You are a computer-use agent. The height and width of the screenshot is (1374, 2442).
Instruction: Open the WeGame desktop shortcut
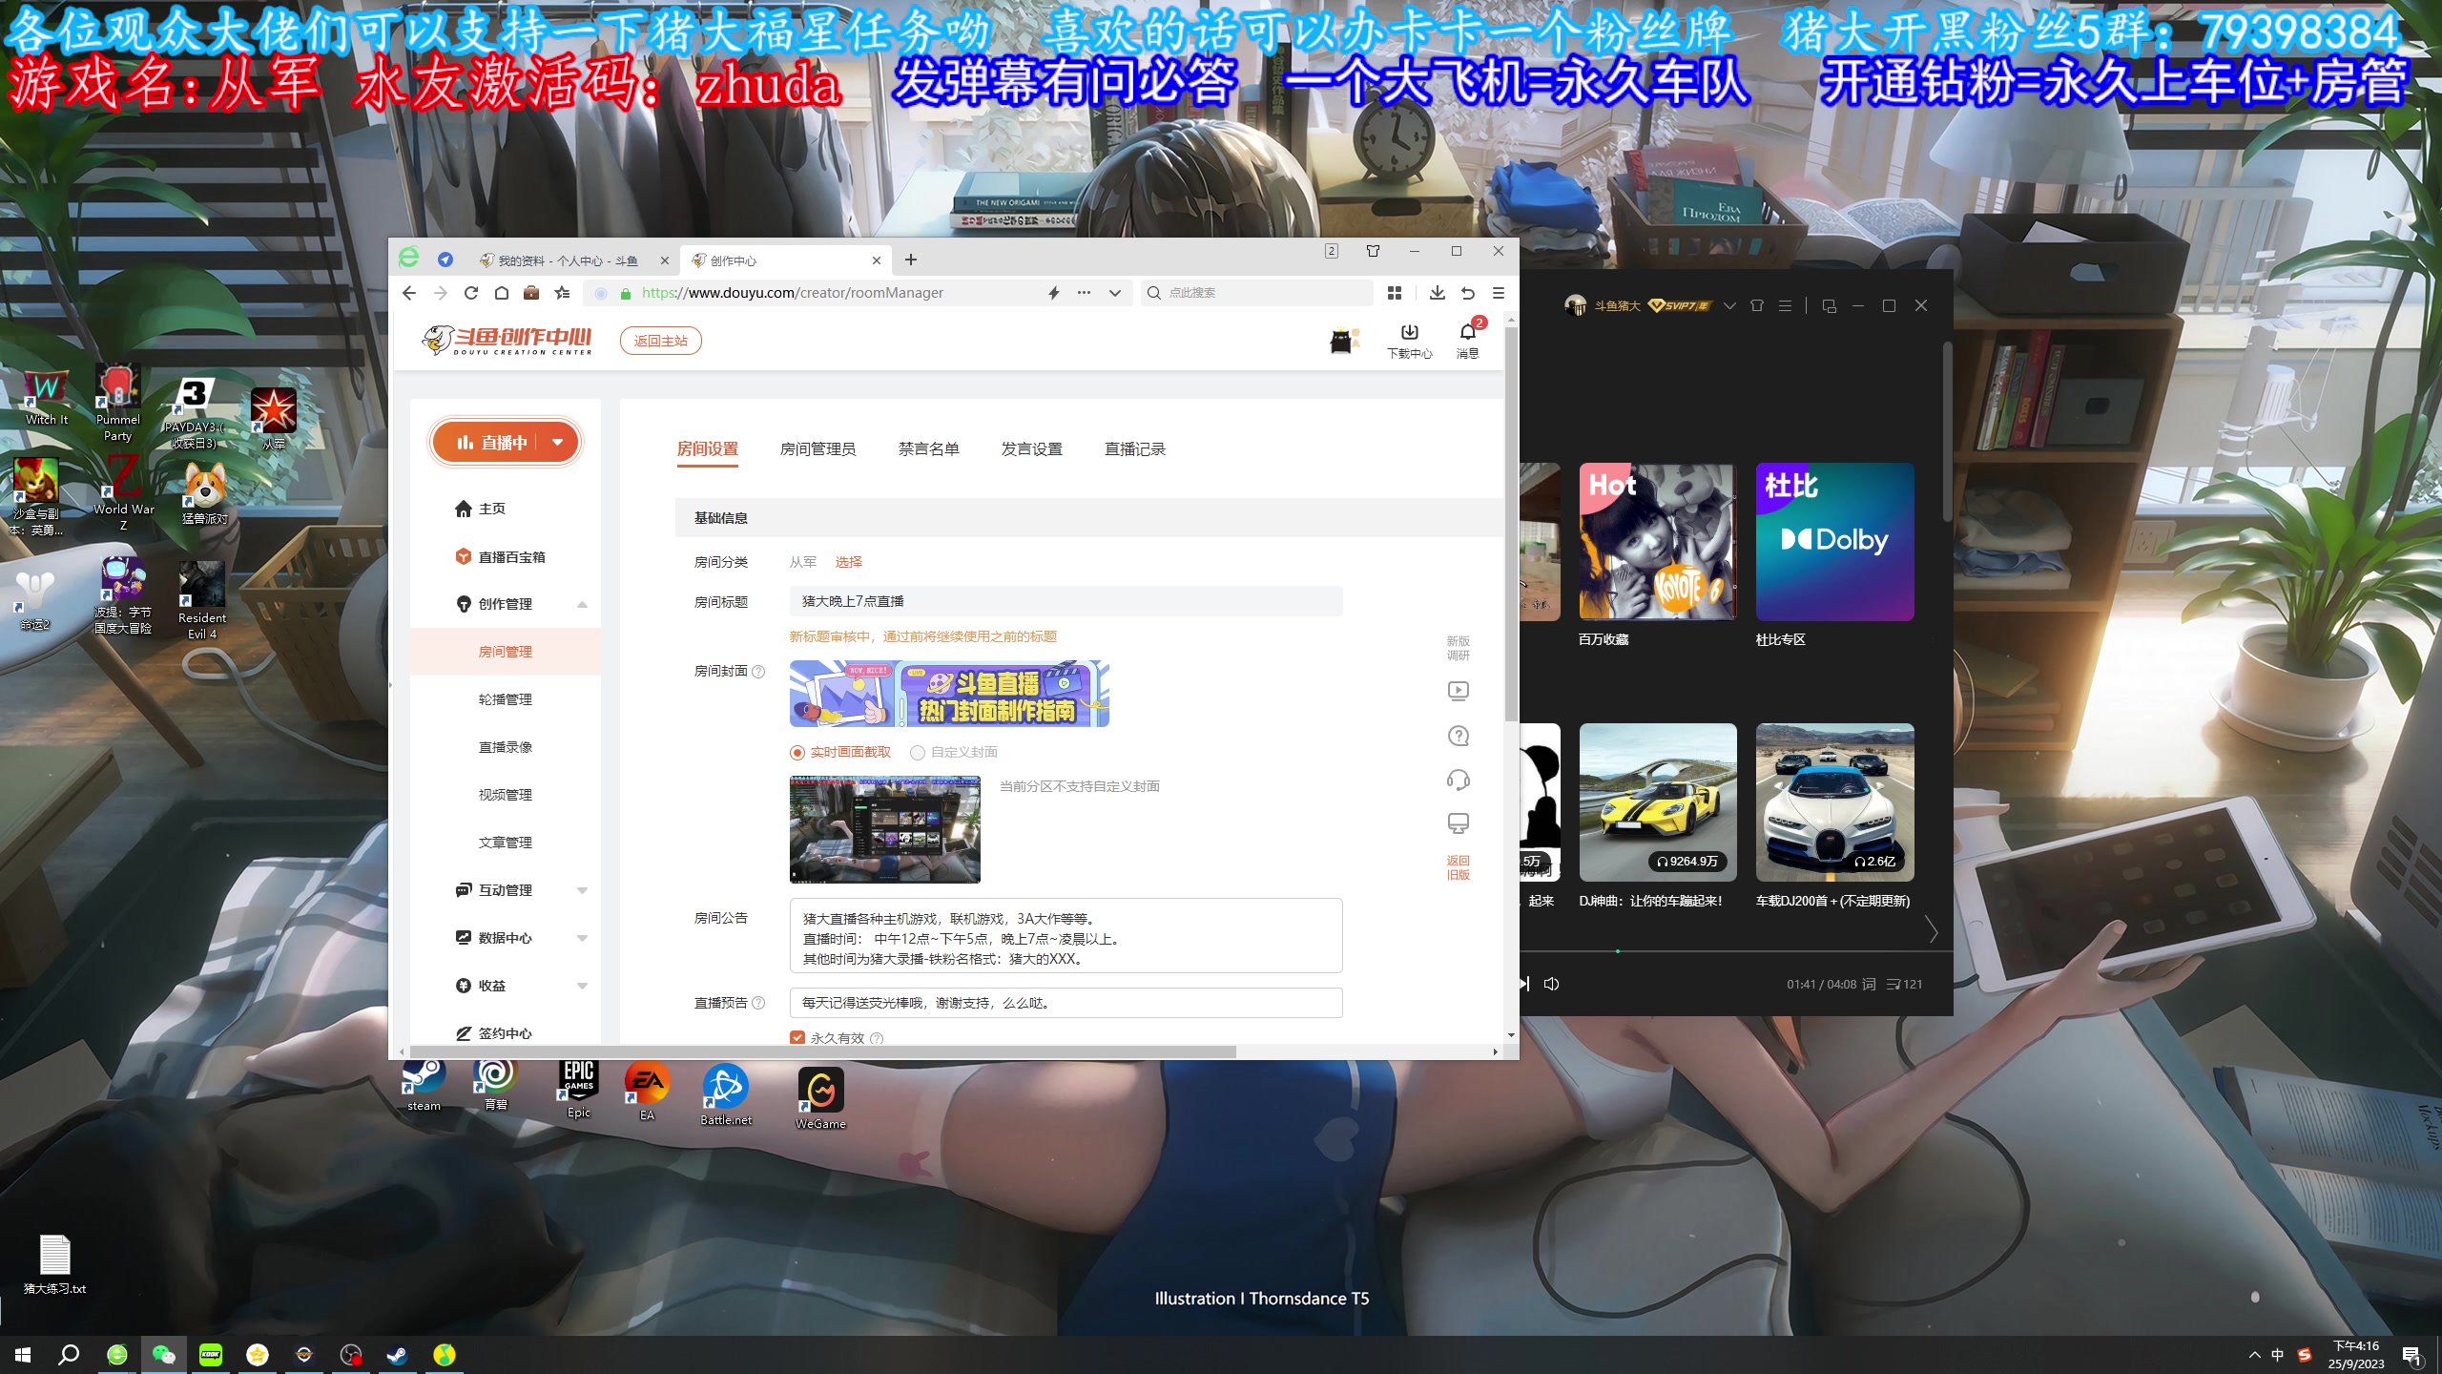click(820, 1097)
